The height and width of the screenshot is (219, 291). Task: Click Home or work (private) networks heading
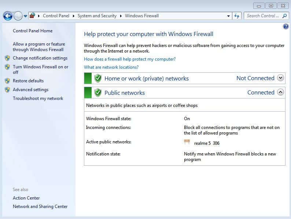tap(147, 79)
